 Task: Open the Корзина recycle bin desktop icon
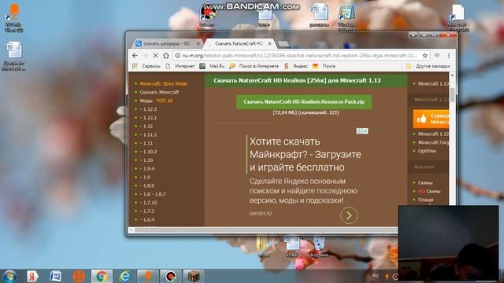pos(319,247)
